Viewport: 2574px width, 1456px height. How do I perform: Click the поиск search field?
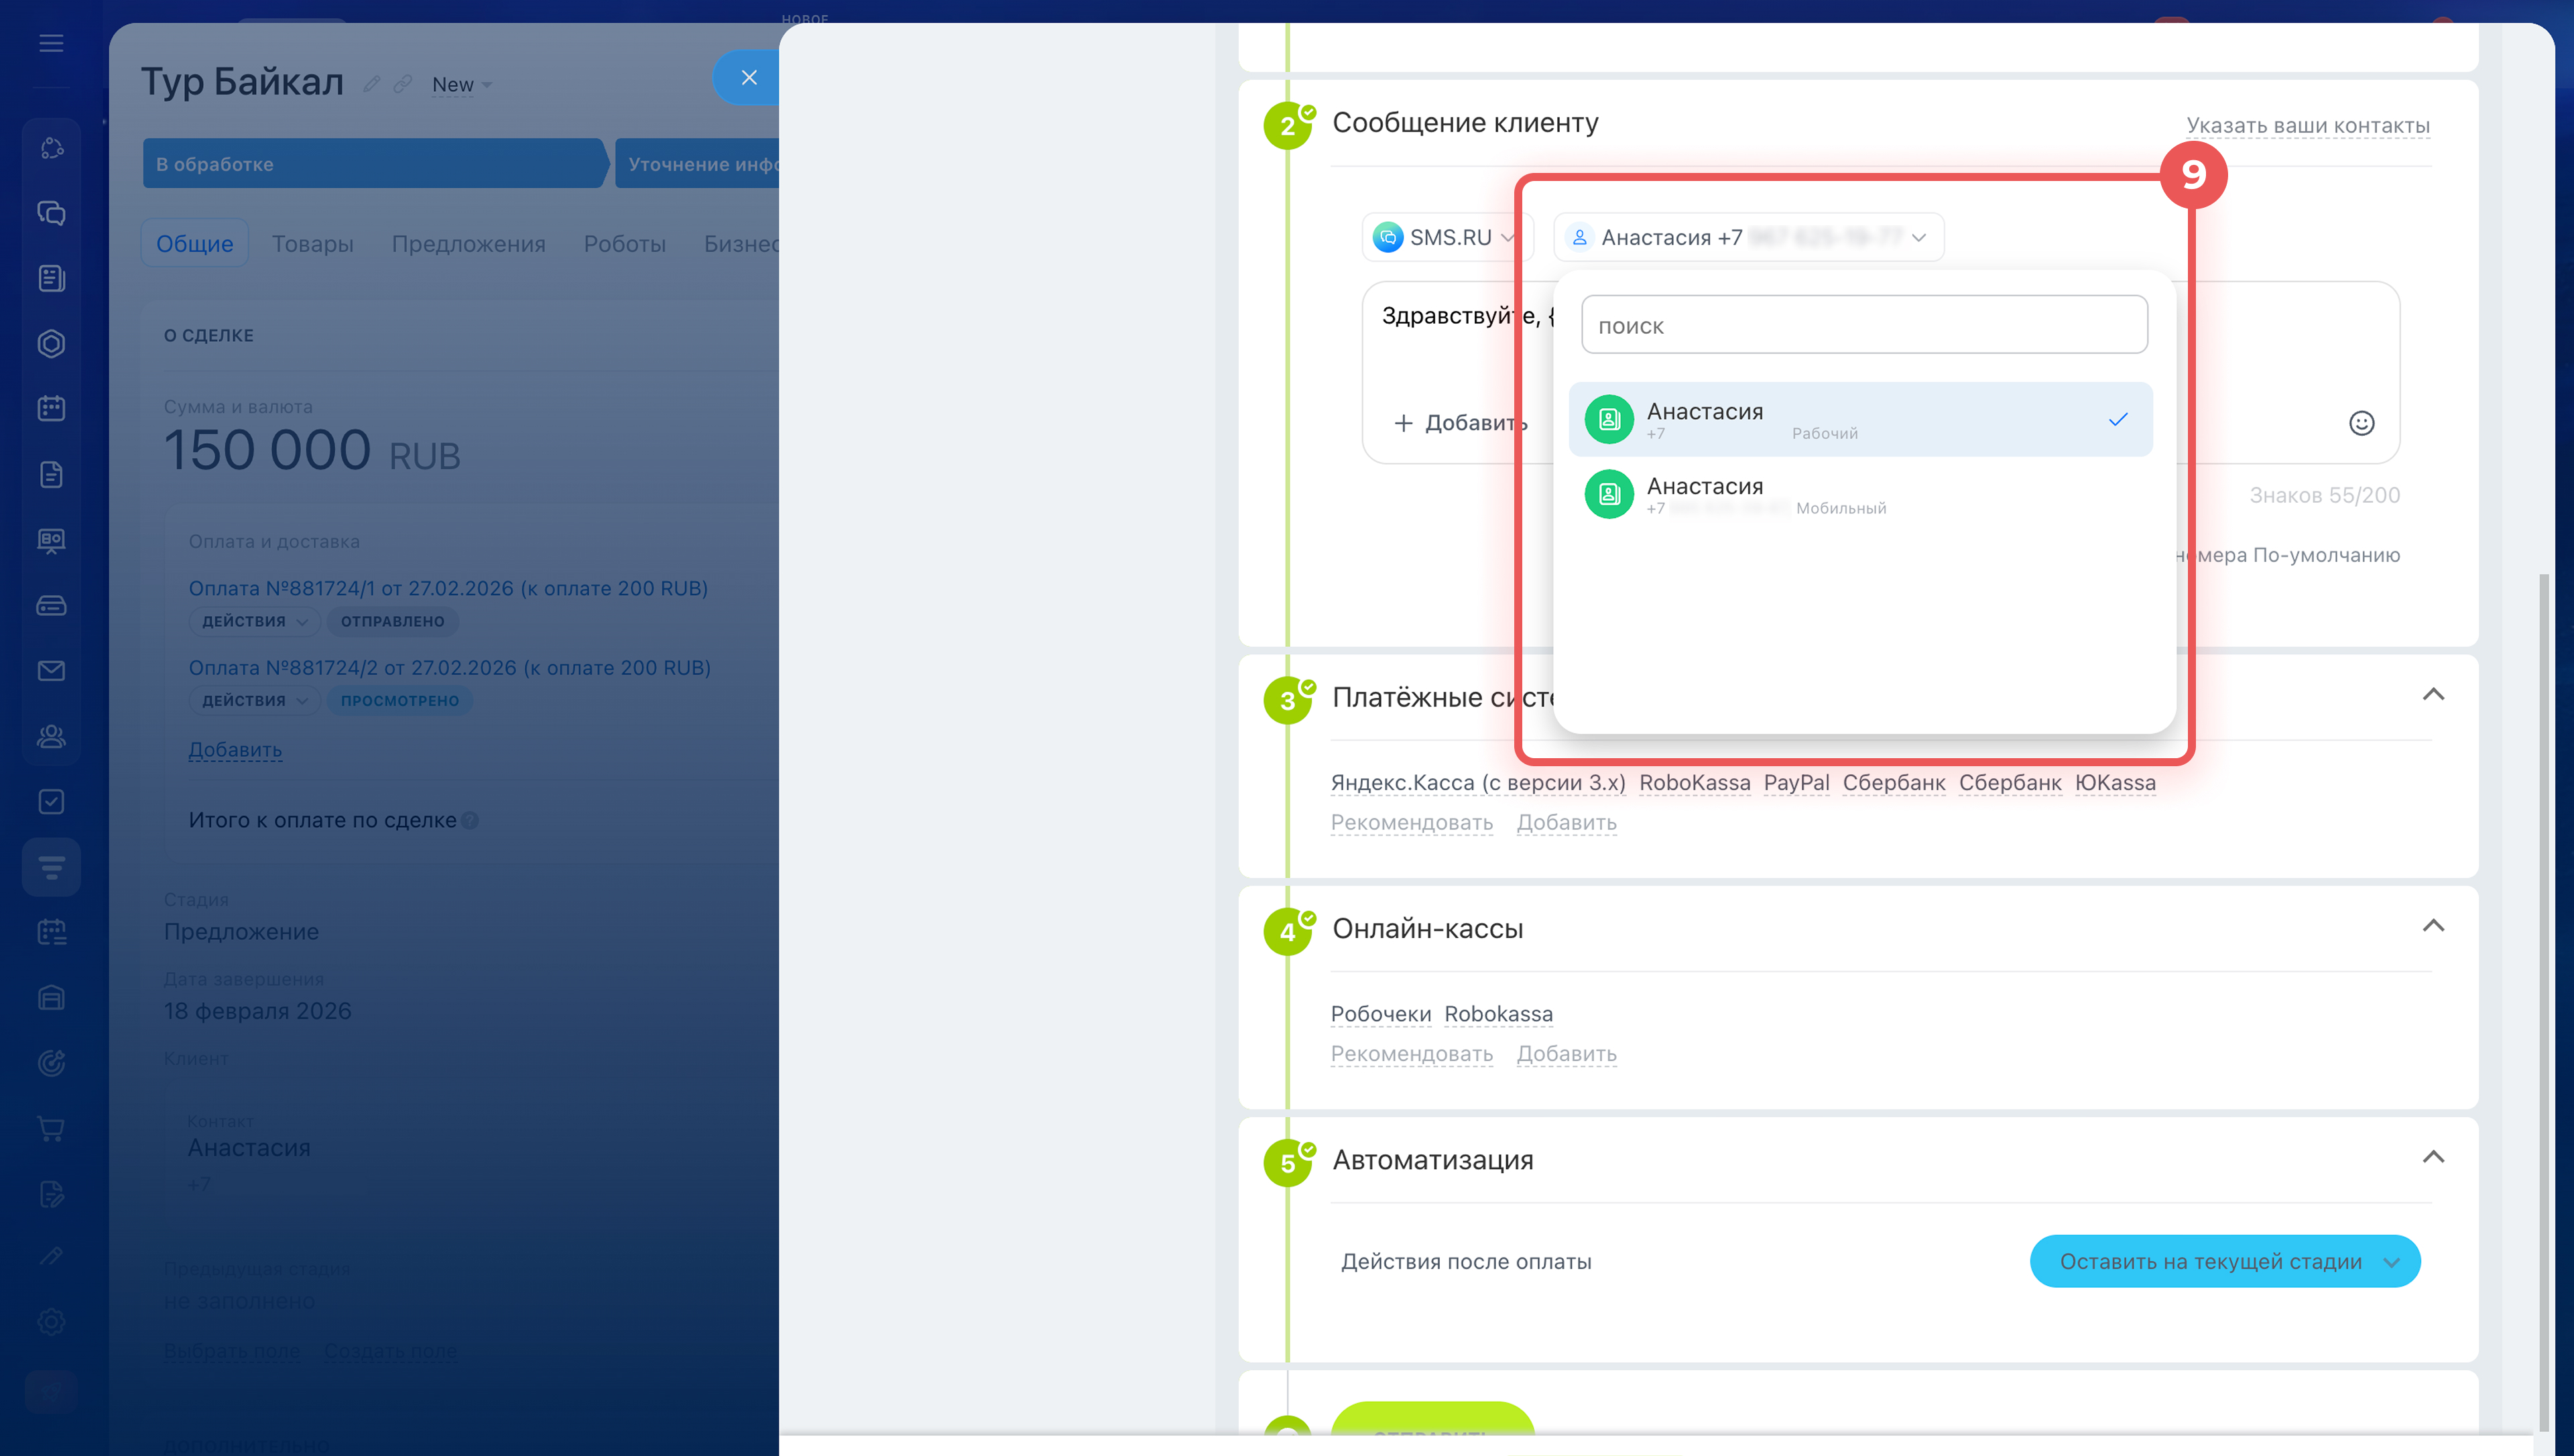point(1863,325)
